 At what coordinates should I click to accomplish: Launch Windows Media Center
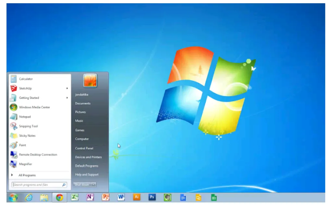pyautogui.click(x=40, y=107)
